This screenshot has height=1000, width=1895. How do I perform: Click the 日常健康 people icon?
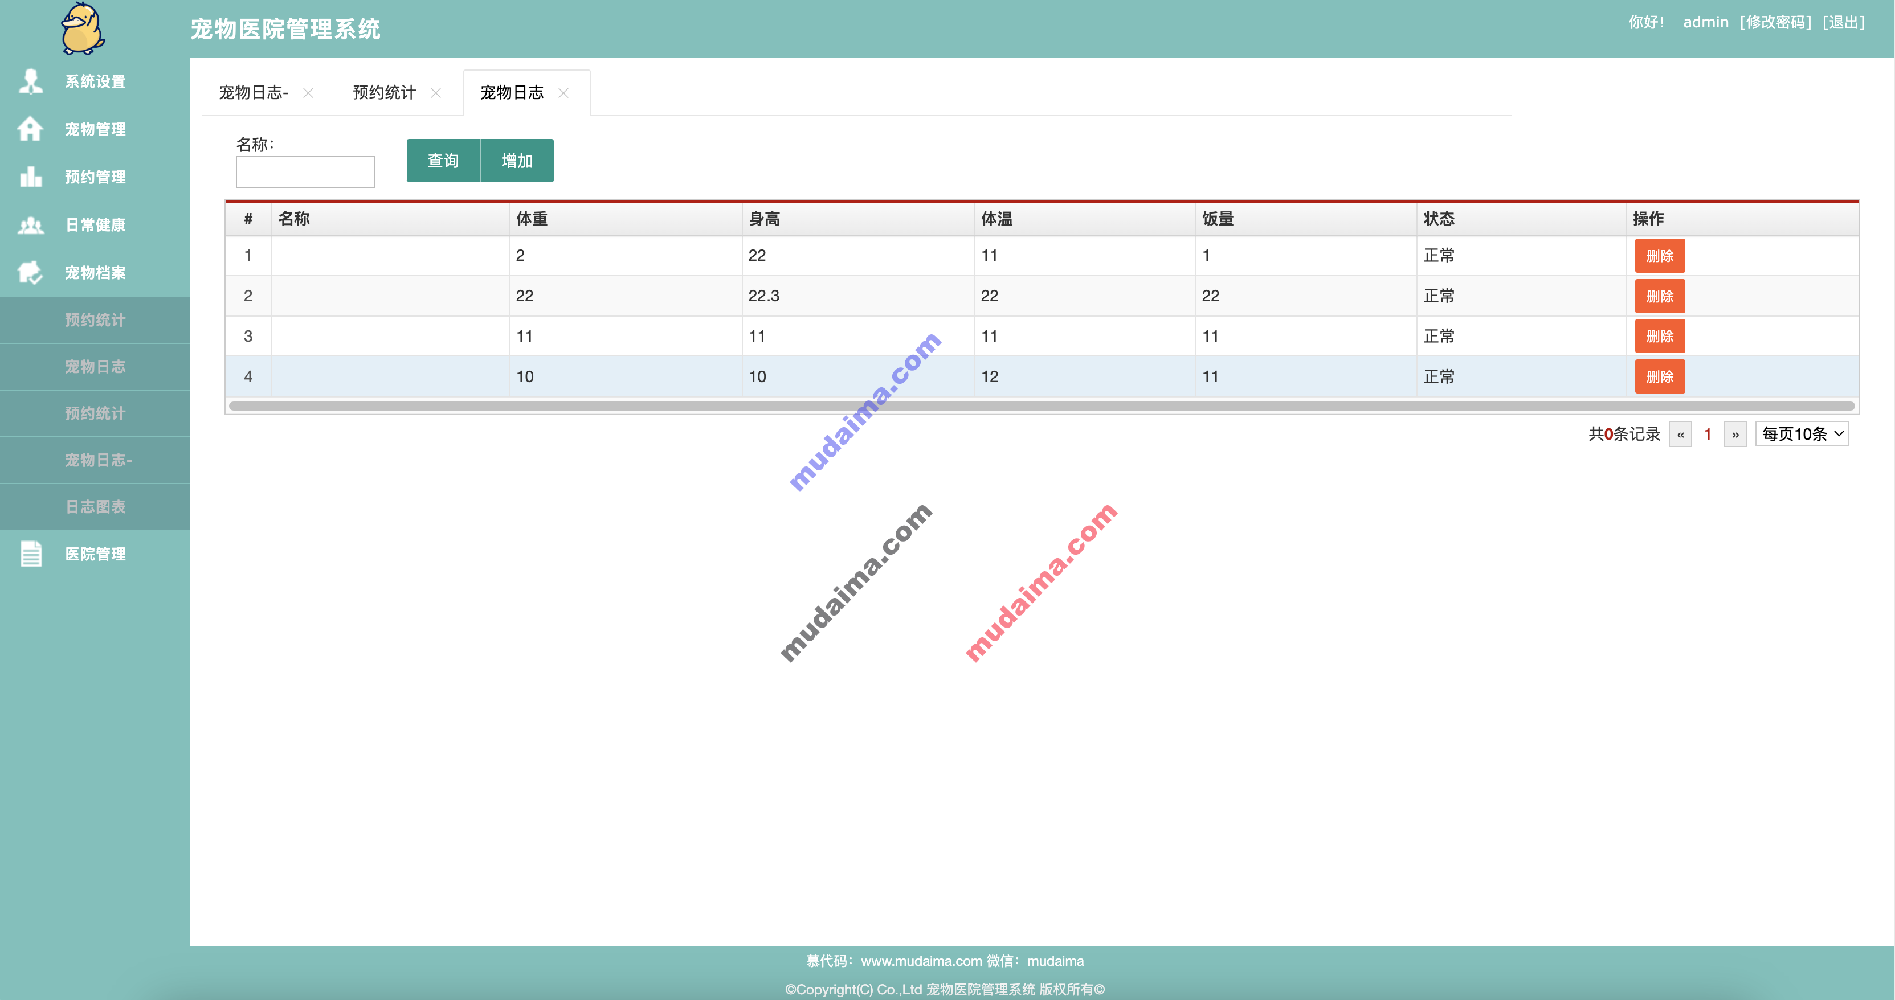31,225
